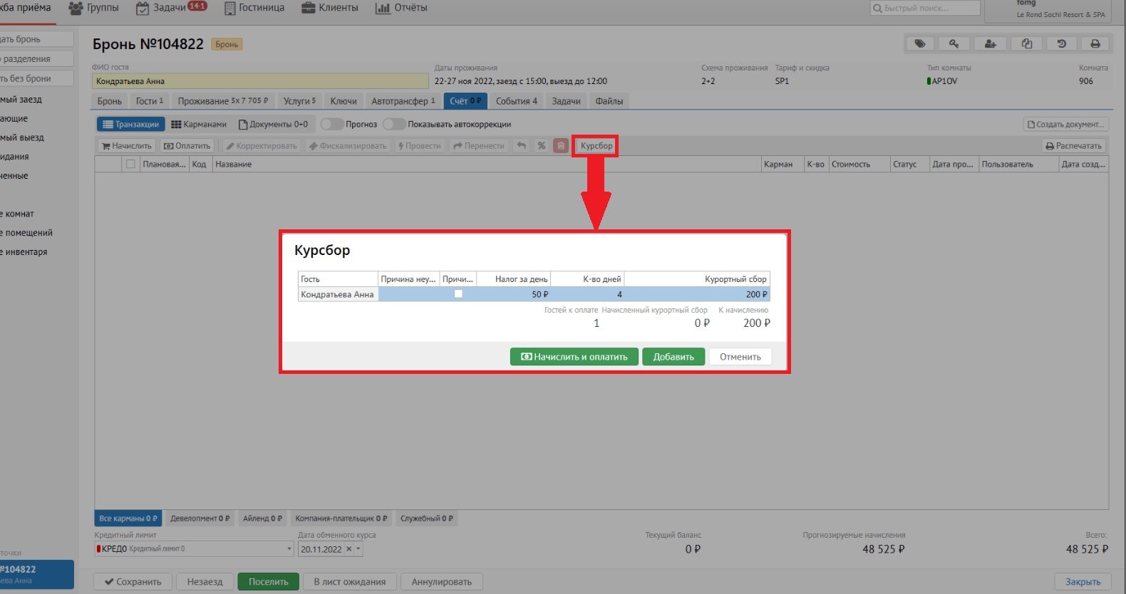Expand the exchange rate date dropdown arrow
This screenshot has width=1126, height=594.
pos(358,549)
